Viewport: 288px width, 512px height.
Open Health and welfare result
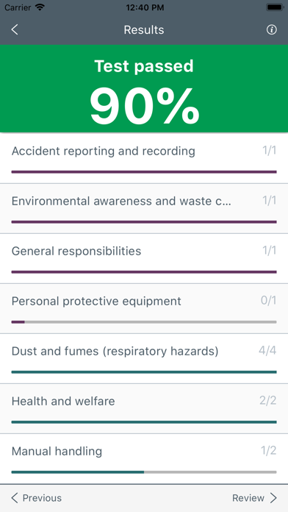pyautogui.click(x=144, y=408)
